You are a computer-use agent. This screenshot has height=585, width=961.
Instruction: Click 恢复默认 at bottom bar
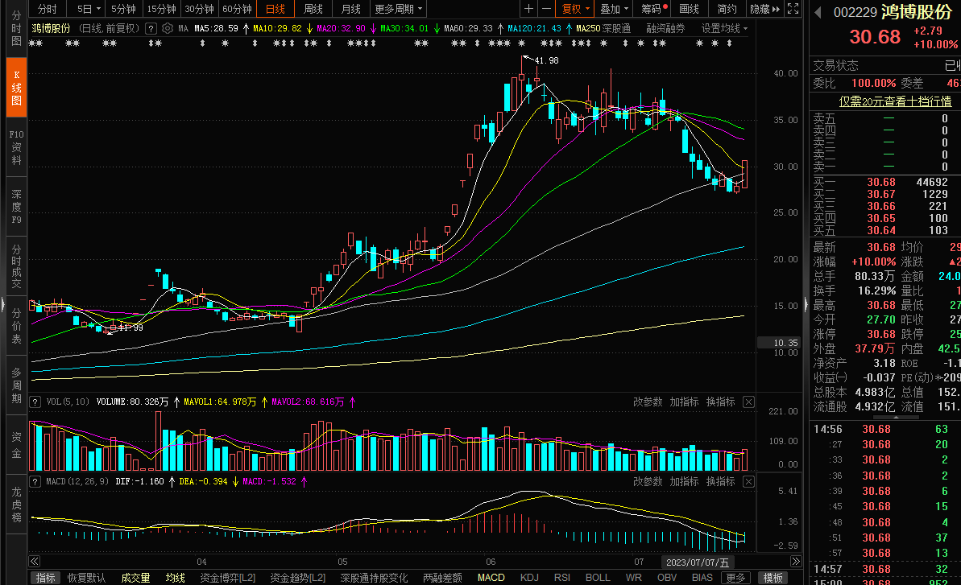(86, 578)
